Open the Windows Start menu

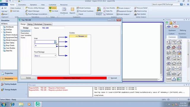pyautogui.click(x=4, y=104)
